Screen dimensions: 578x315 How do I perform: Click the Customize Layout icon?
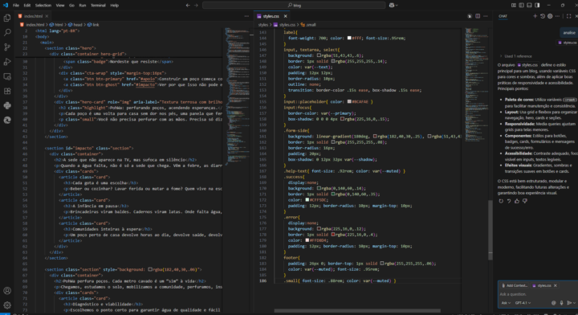[514, 5]
